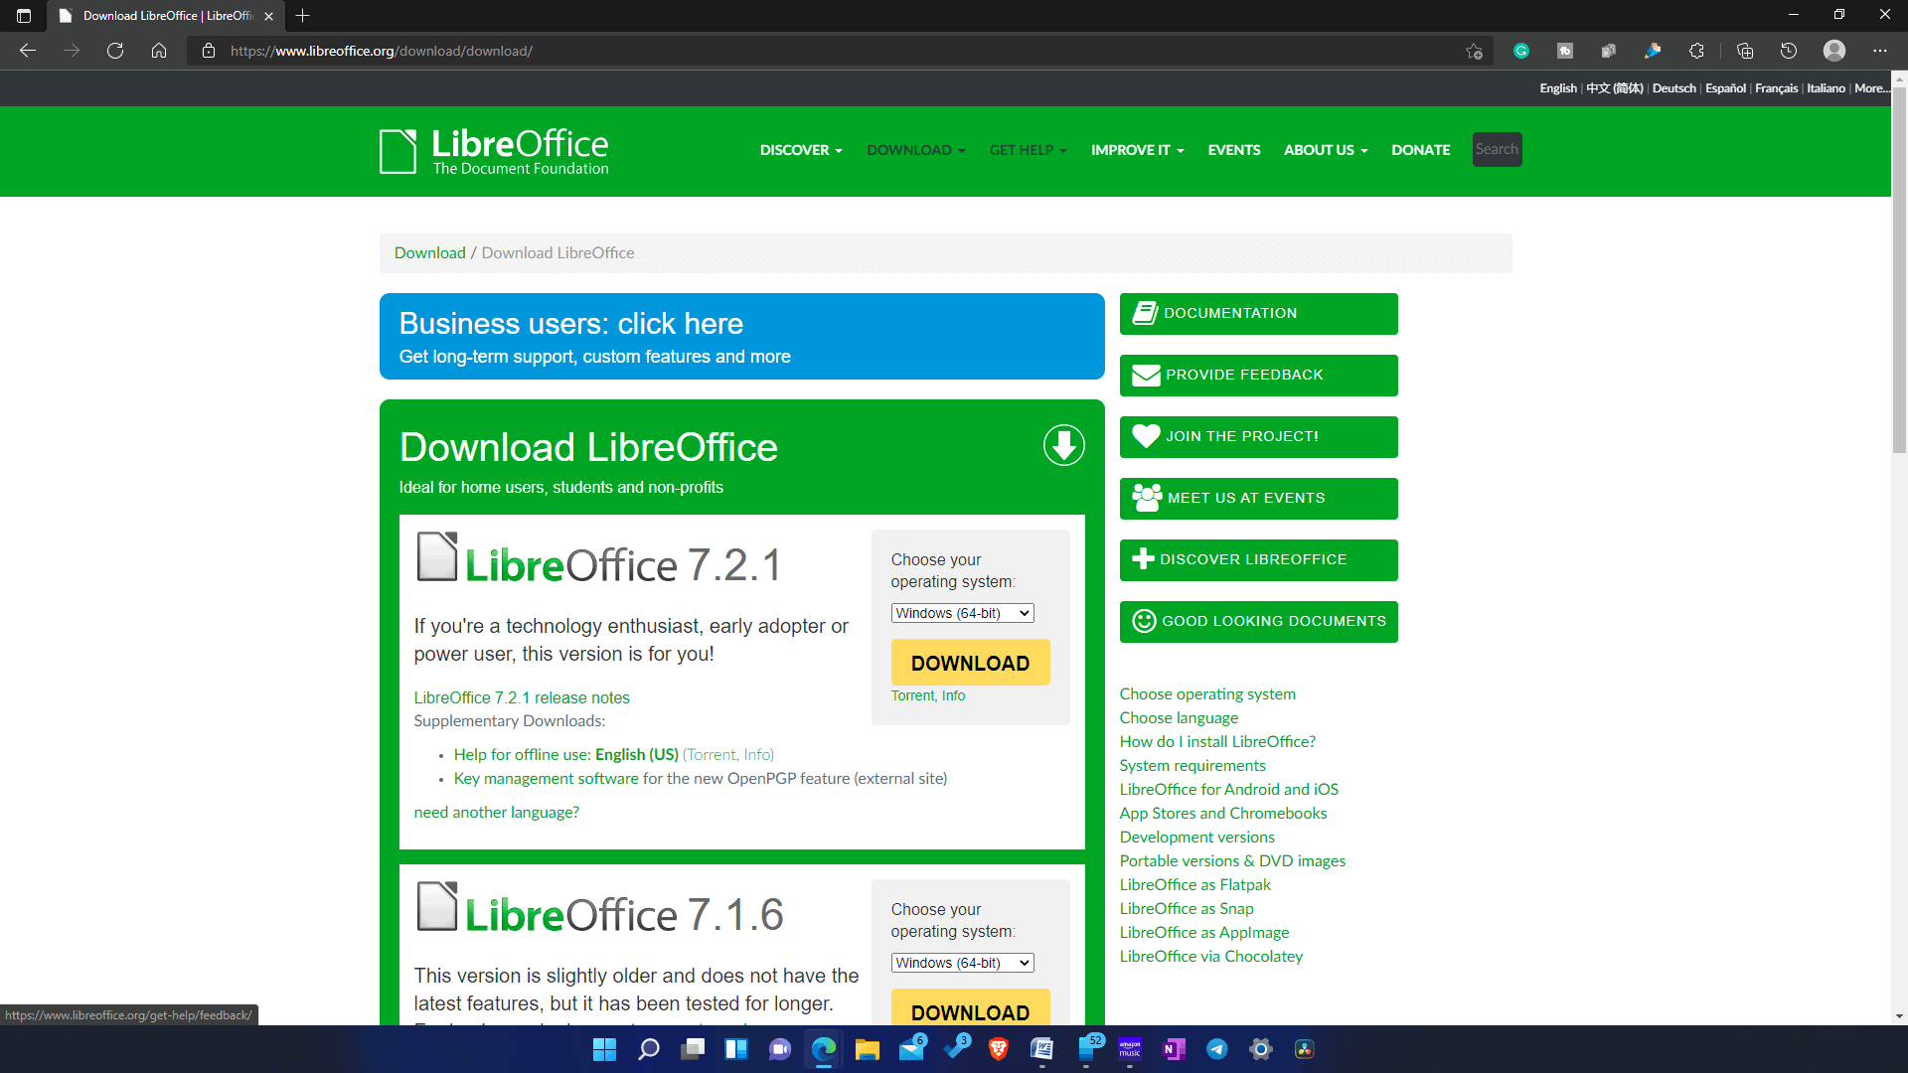Open the Documentation section
The image size is (1908, 1073).
tap(1258, 313)
